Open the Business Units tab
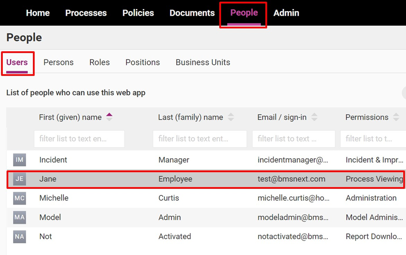The height and width of the screenshot is (255, 406). (x=203, y=63)
